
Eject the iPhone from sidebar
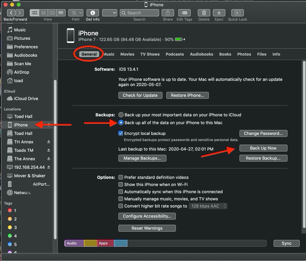pos(49,125)
